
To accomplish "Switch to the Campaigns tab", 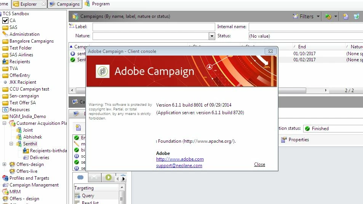I will (65, 4).
